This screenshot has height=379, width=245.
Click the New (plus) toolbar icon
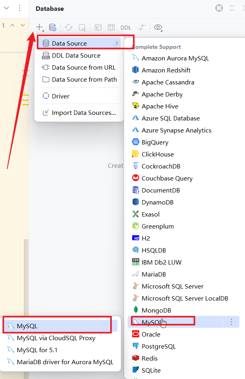tap(39, 27)
